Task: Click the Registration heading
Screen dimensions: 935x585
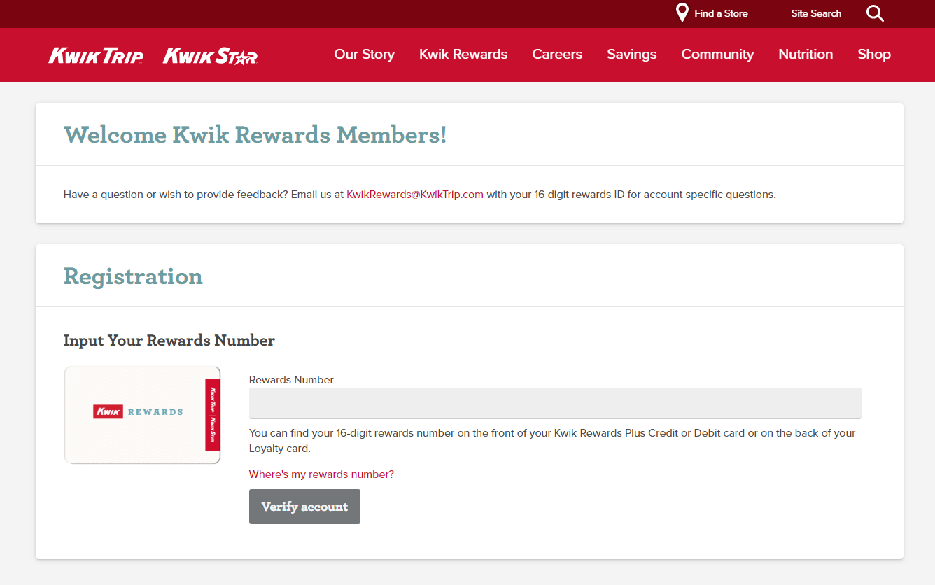Action: click(x=133, y=276)
